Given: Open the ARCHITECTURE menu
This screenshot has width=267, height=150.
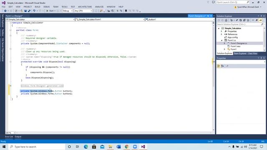Looking at the screenshot, I should point(85,7).
